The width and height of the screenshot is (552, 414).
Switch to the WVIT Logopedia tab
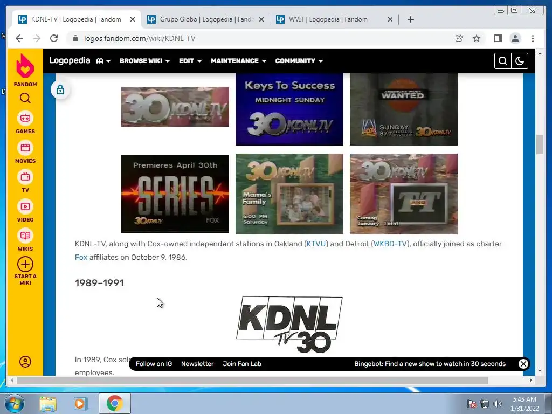(x=334, y=19)
